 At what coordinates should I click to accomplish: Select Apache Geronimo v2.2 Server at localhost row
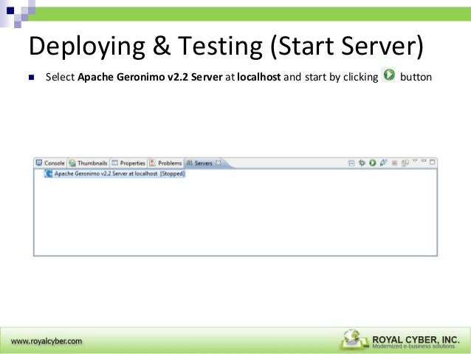[x=114, y=174]
